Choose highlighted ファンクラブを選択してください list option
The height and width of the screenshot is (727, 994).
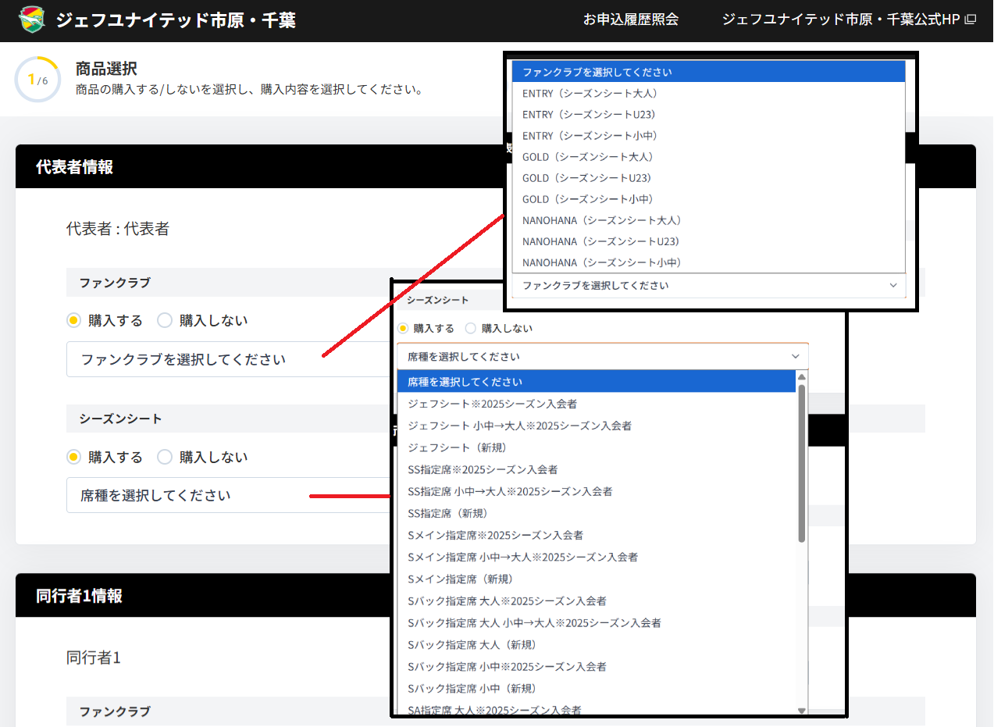(x=709, y=72)
